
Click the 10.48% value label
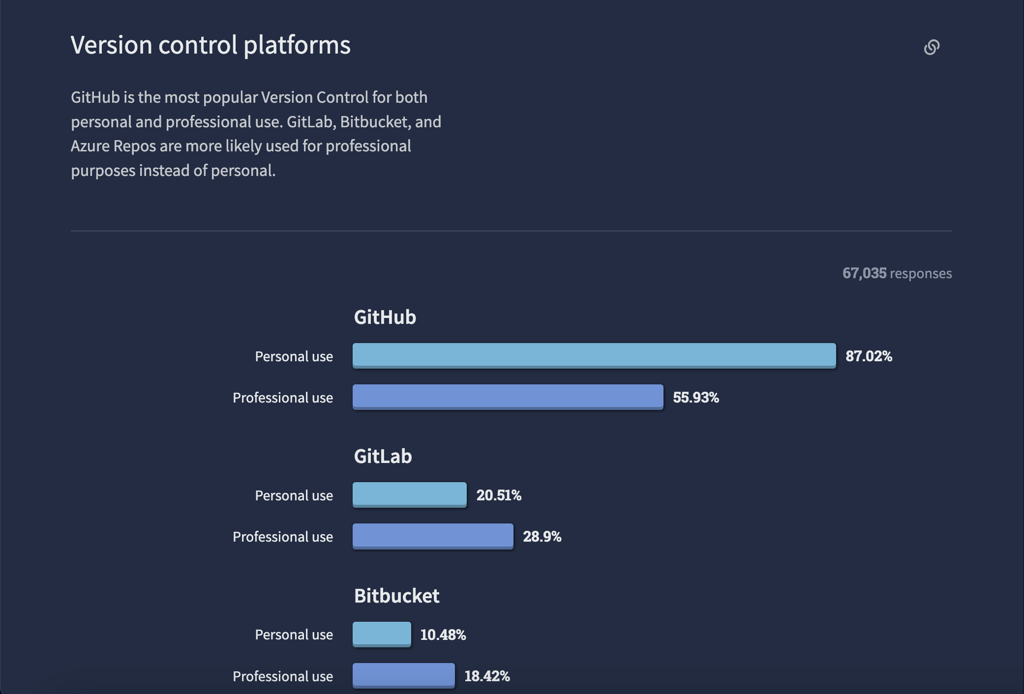click(x=443, y=635)
